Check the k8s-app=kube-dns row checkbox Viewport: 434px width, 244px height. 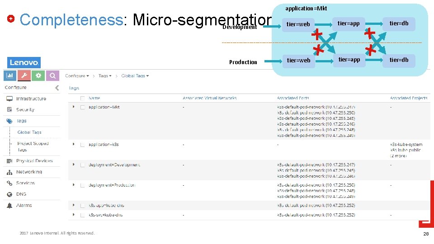click(82, 206)
